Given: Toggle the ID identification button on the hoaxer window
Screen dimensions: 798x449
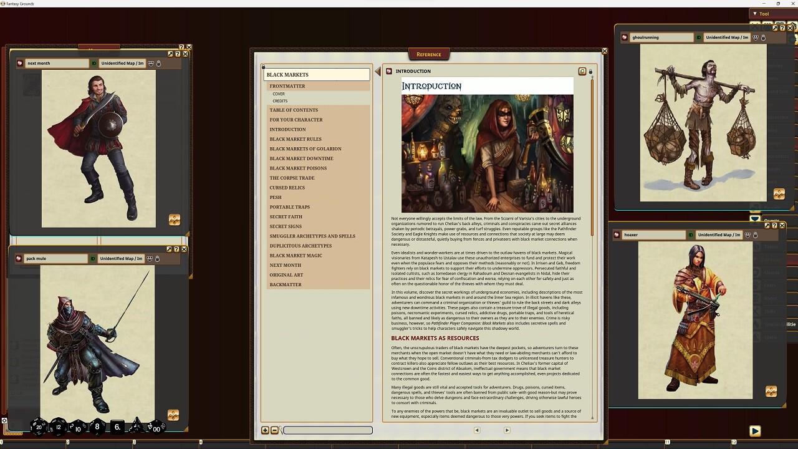Looking at the screenshot, I should point(691,234).
